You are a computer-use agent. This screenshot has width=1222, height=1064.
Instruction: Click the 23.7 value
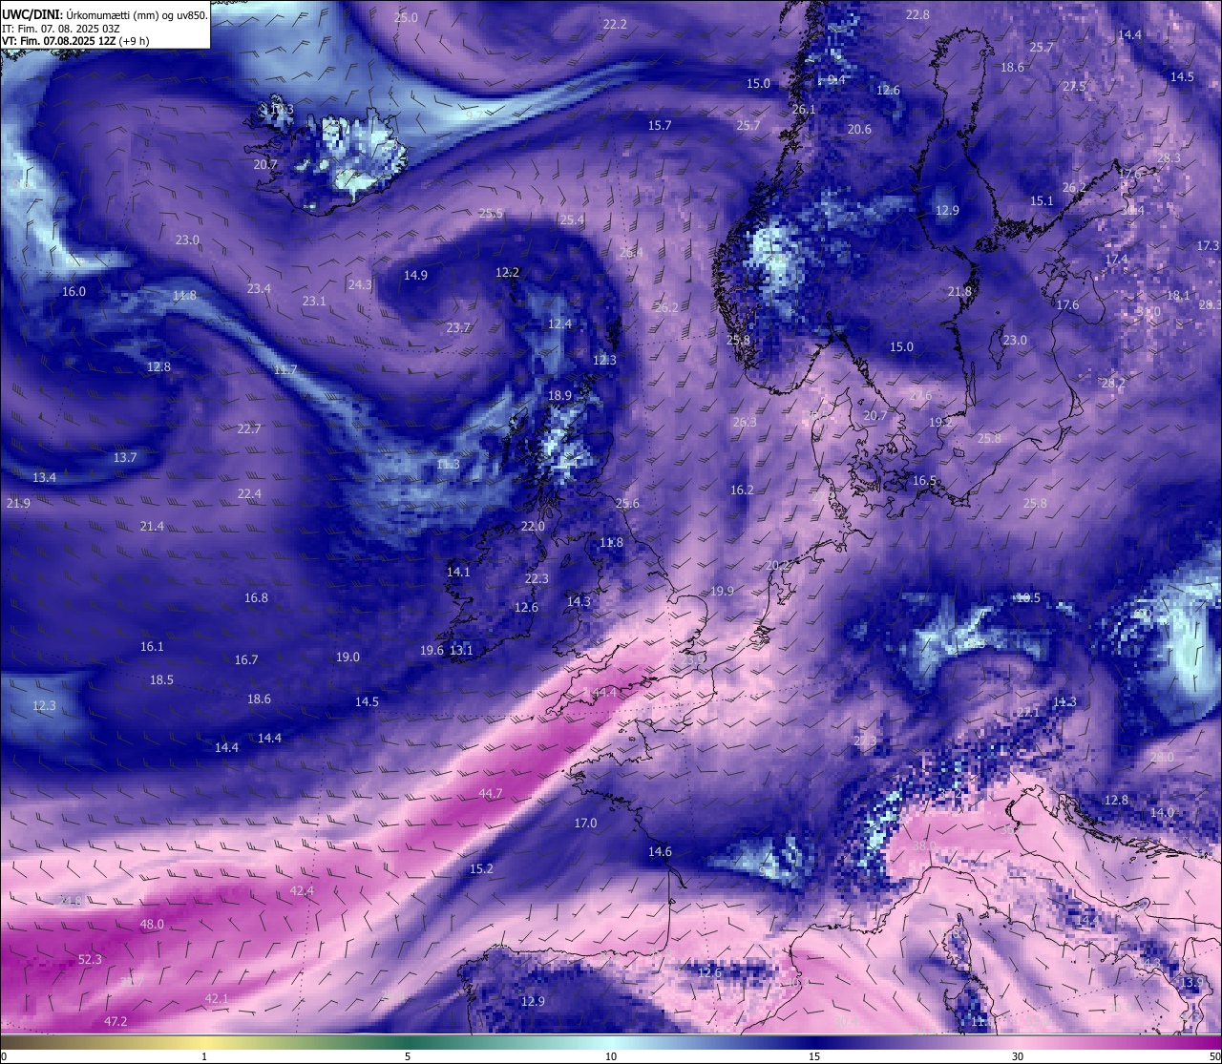(458, 328)
